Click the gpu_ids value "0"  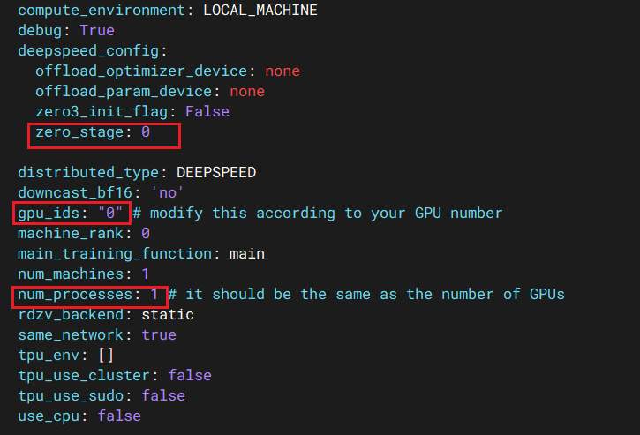(115, 214)
